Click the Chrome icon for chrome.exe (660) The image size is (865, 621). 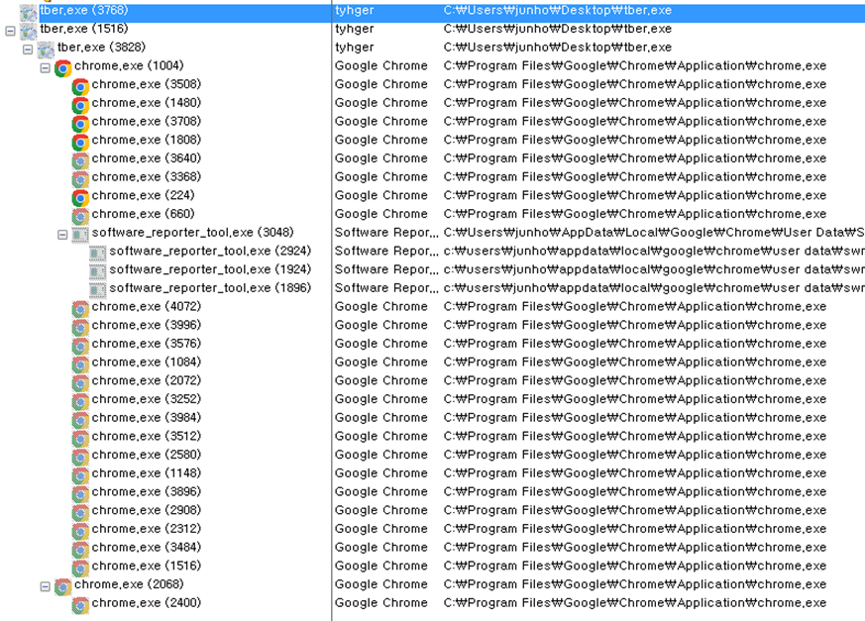tap(80, 216)
